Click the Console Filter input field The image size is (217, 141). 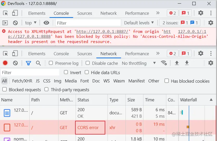pos(88,23)
